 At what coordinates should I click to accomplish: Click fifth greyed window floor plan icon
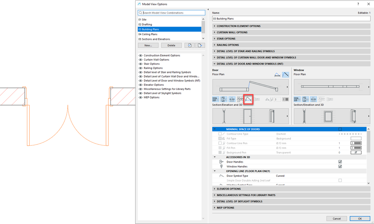329,99
